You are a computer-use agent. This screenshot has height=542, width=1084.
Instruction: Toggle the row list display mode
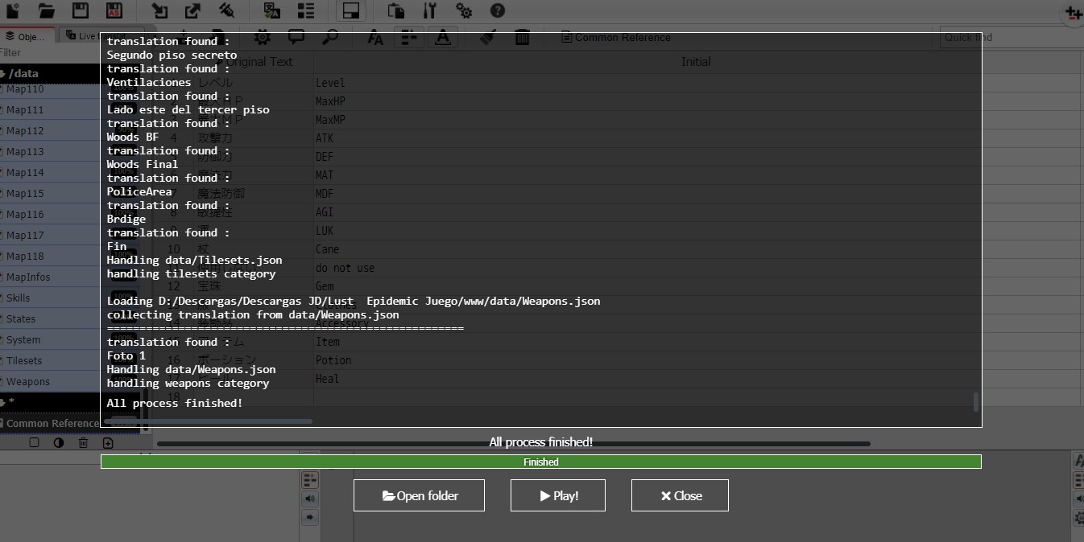pos(304,11)
